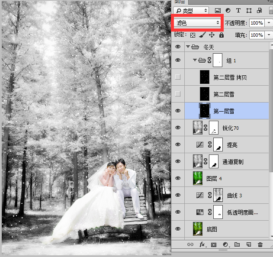The width and height of the screenshot is (273, 257).
Task: Click lock image pixels brush icon
Action: 202,35
